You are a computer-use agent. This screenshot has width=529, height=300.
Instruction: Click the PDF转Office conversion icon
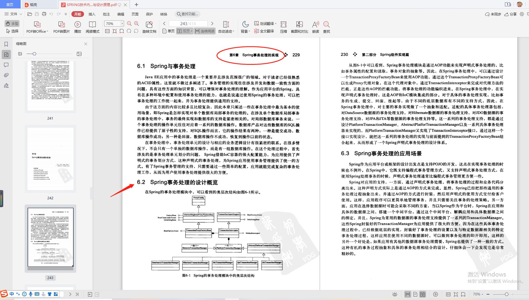click(x=37, y=24)
